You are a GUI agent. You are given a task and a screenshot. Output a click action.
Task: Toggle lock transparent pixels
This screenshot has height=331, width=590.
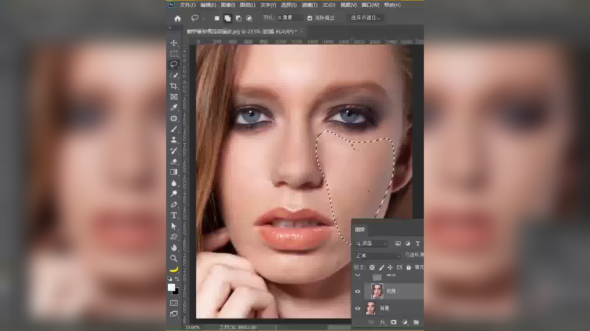[372, 267]
